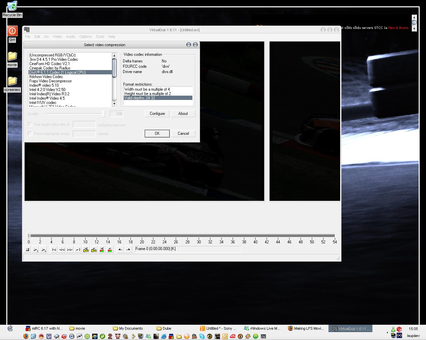Scan backward for scene change
This screenshot has height=340, width=426.
102,249
